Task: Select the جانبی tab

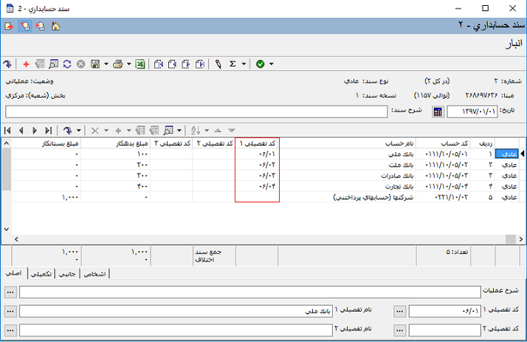Action: (68, 274)
